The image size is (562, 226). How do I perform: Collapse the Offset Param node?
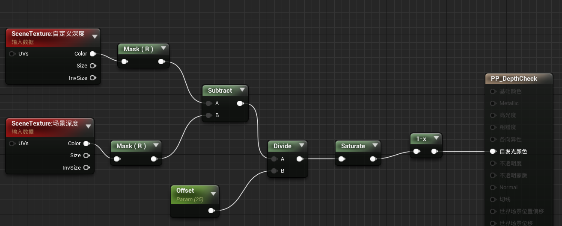[x=213, y=194]
